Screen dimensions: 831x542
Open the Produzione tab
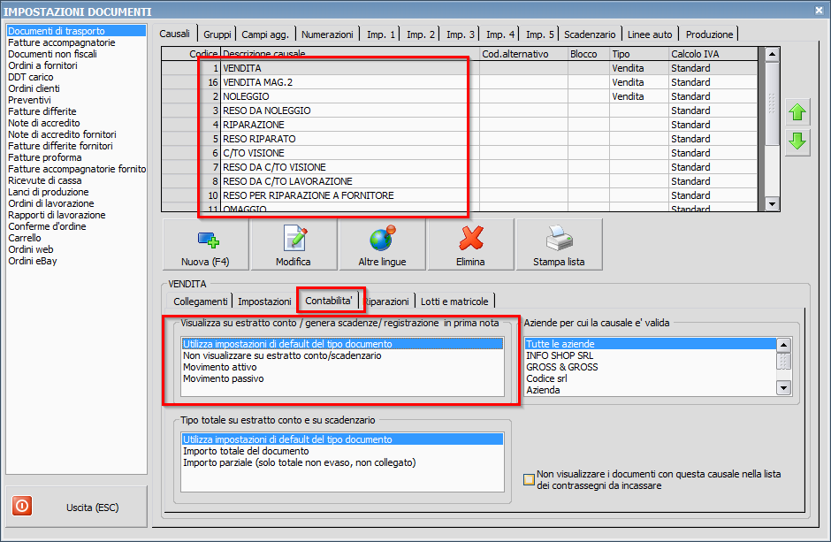(x=709, y=34)
